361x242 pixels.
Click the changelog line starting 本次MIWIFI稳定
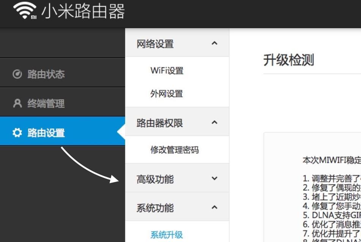332,160
